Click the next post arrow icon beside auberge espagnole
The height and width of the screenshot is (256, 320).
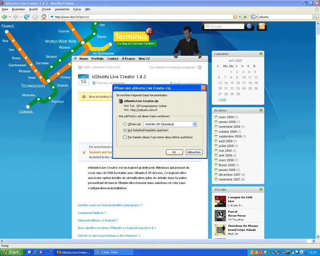200,67
